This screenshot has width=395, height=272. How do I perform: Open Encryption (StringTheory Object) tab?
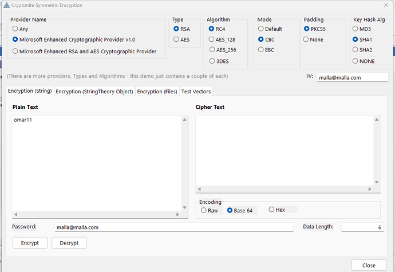pos(94,91)
